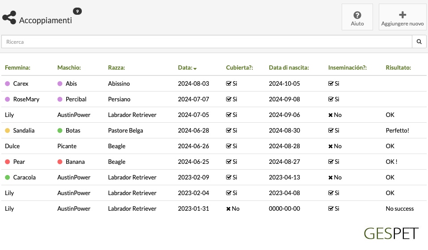Click the date 2024-07-07

(194, 99)
